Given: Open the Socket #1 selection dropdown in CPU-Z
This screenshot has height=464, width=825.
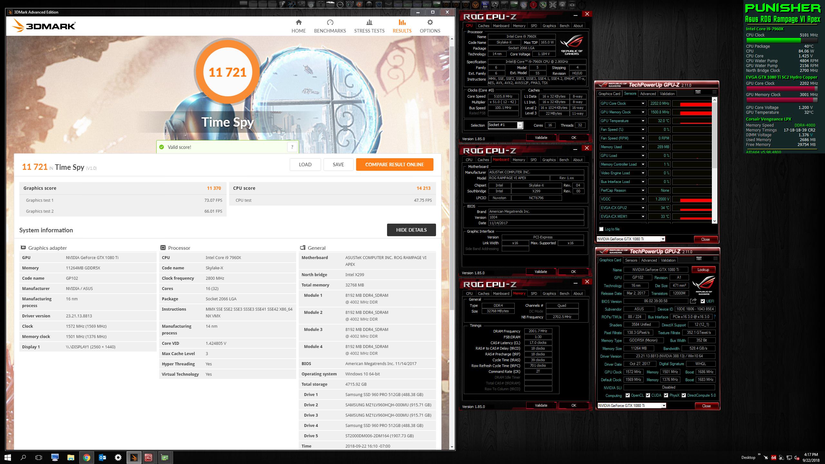Looking at the screenshot, I should pyautogui.click(x=520, y=125).
